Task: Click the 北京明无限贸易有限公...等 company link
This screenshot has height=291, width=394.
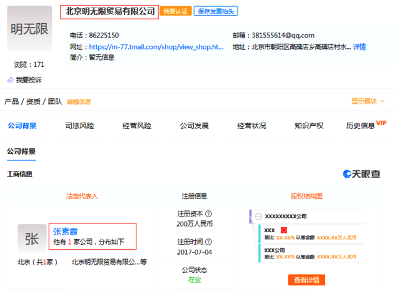Action: pos(109,262)
